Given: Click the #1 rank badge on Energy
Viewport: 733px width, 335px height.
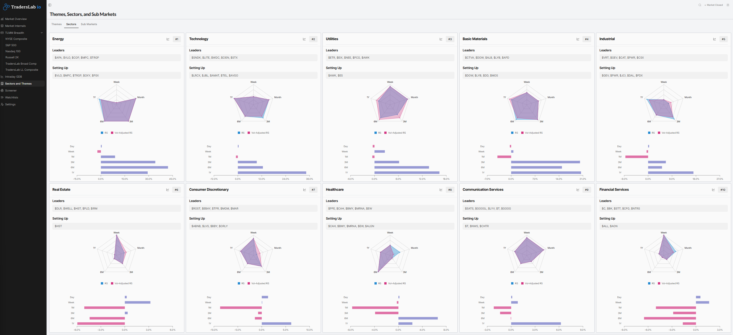Looking at the screenshot, I should (177, 39).
